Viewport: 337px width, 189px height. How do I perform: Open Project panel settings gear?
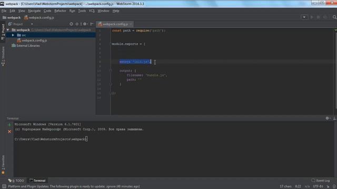pos(85,24)
